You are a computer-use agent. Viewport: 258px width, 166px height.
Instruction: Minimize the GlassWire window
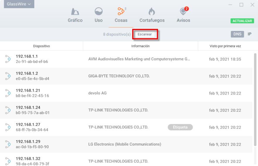tap(230, 5)
